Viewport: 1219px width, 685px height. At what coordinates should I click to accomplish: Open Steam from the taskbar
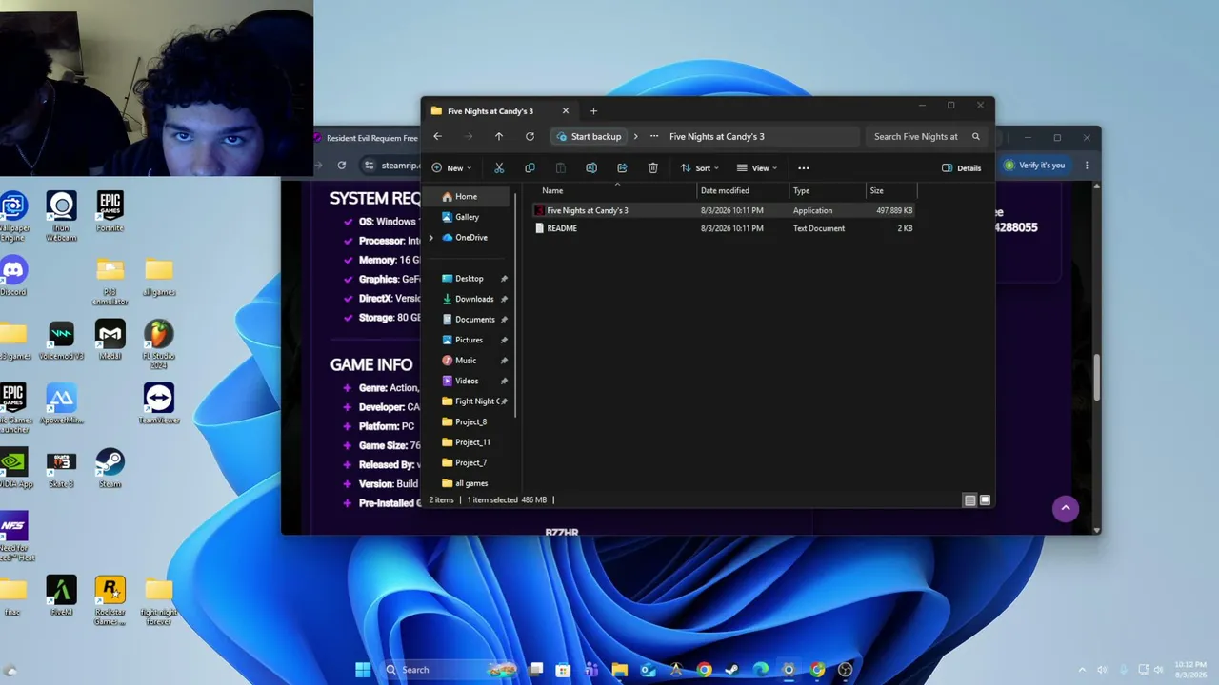(x=732, y=670)
